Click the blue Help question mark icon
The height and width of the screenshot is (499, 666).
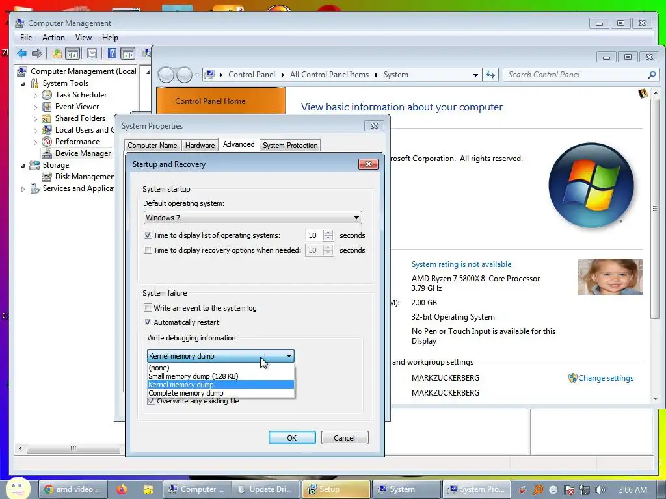(112, 53)
